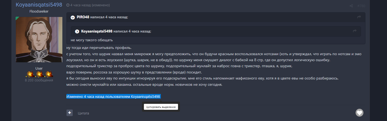Open Koyaanisqatsi5498 profile from post header
This screenshot has width=387, height=121.
(39, 5)
